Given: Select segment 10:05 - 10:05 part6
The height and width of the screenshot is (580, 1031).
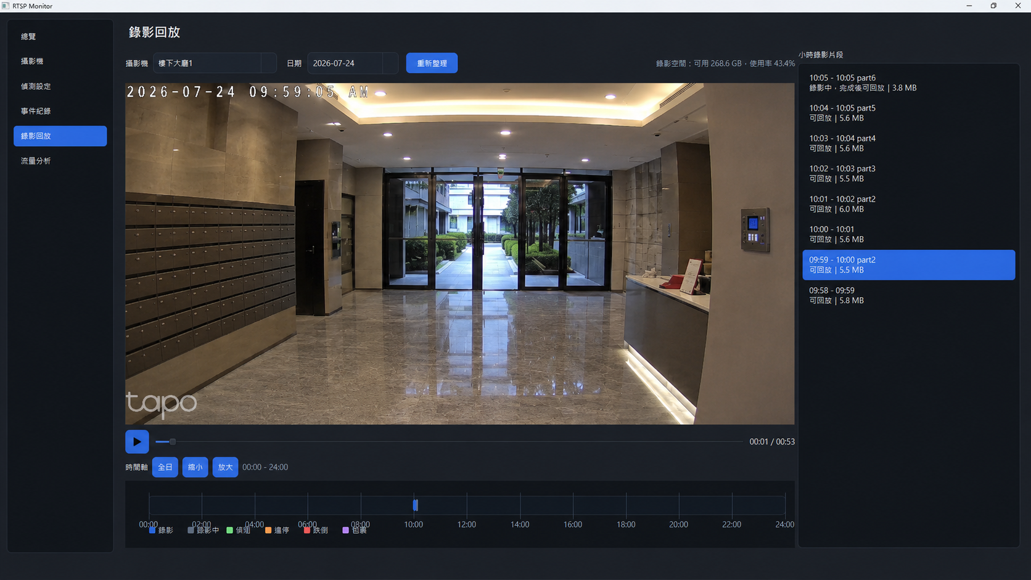Looking at the screenshot, I should click(908, 83).
